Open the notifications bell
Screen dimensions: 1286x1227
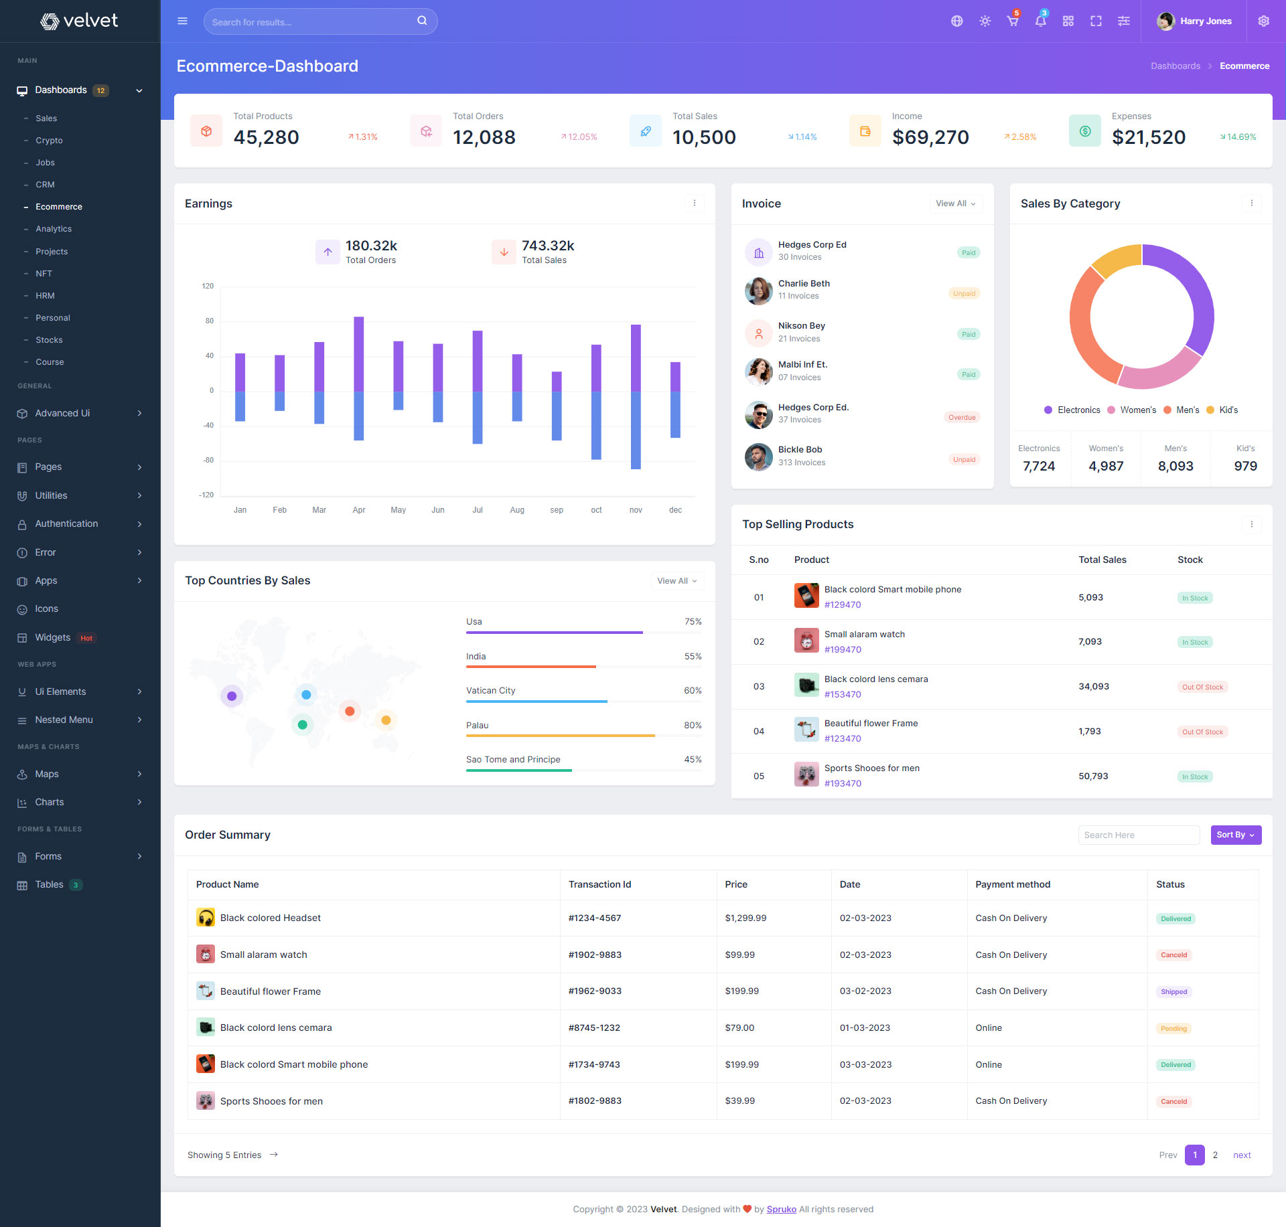1040,21
